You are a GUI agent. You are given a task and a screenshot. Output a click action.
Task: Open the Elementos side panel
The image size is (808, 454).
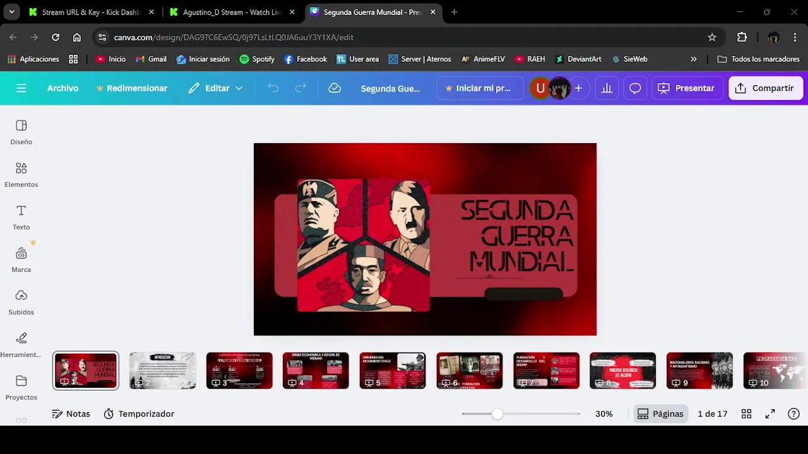(x=21, y=175)
